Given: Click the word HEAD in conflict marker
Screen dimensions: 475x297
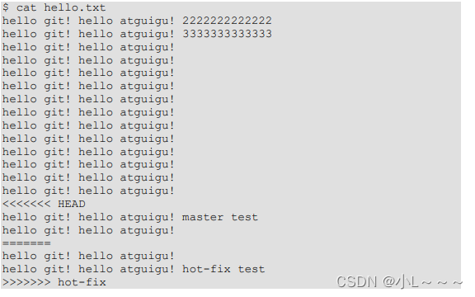Looking at the screenshot, I should tap(72, 204).
